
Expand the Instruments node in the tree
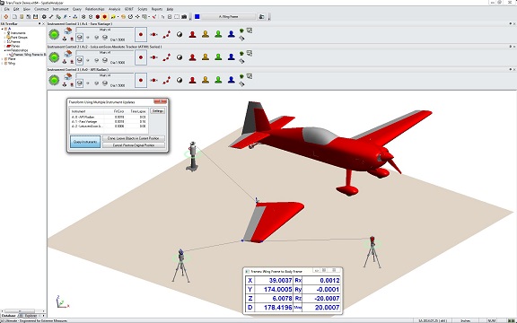(4, 33)
